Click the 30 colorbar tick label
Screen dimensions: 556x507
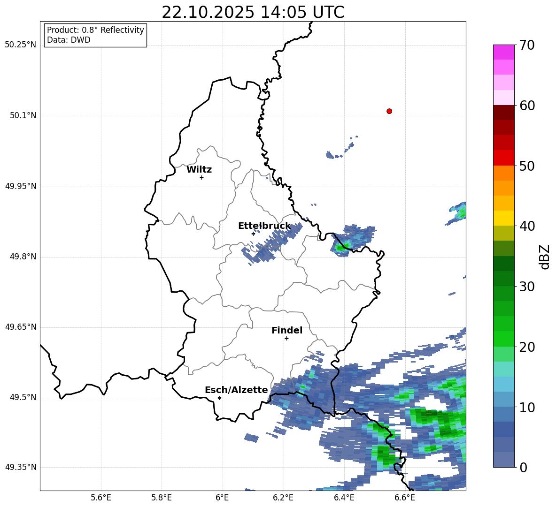tap(527, 287)
